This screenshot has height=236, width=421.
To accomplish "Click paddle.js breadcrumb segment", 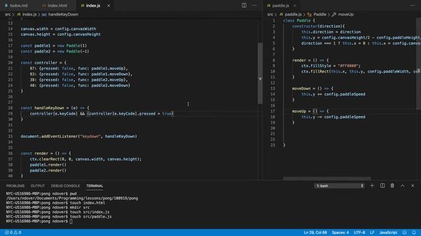I will tap(293, 14).
